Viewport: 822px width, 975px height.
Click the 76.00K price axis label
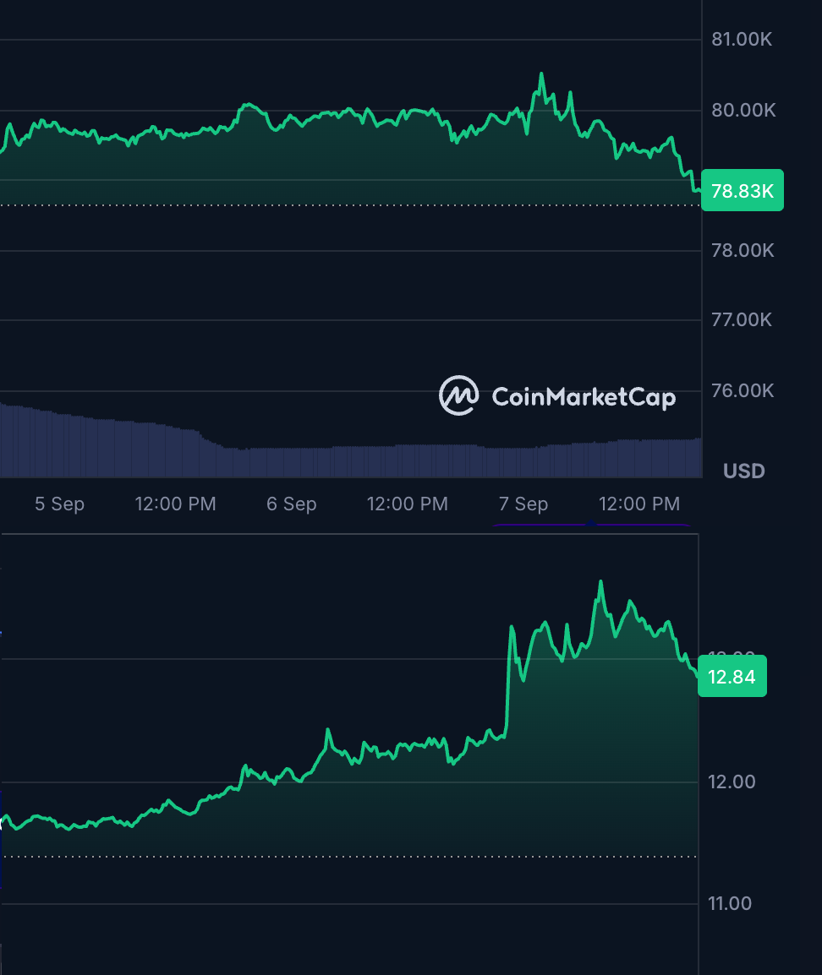743,390
